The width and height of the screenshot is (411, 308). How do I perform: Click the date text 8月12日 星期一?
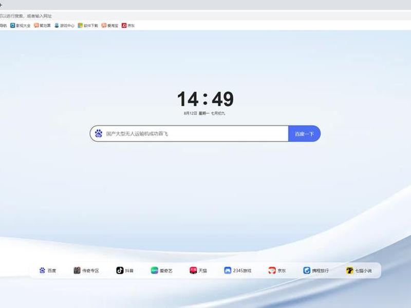click(x=197, y=113)
